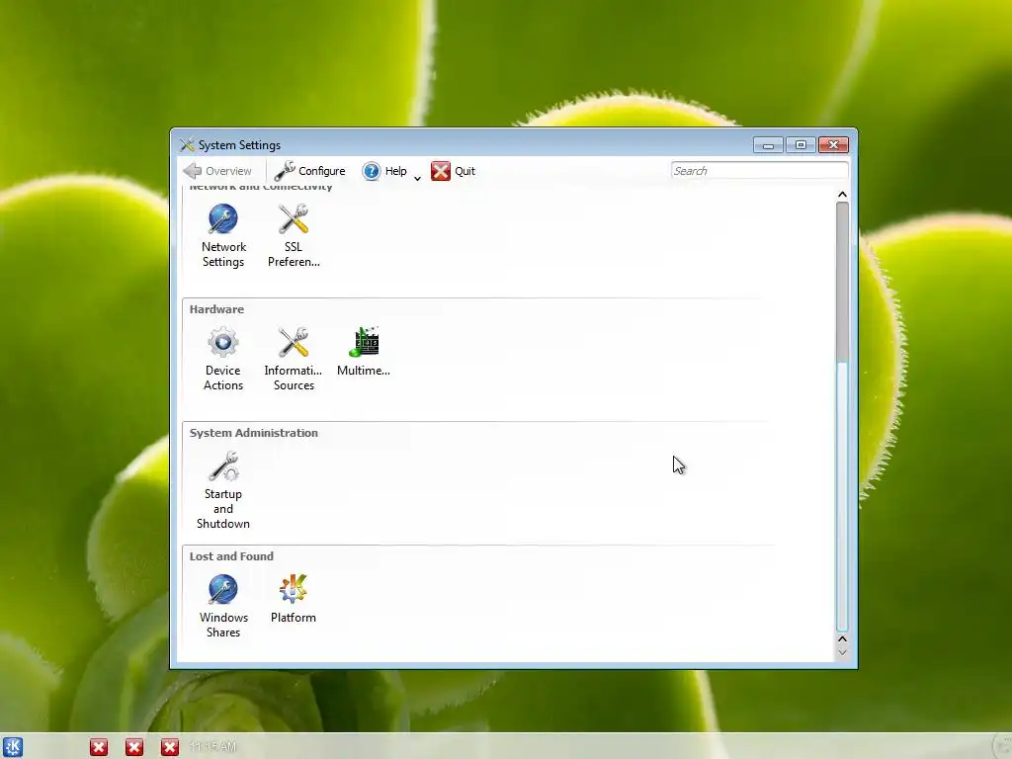This screenshot has height=759, width=1012.
Task: Open the KDE application launcher menu
Action: [13, 747]
